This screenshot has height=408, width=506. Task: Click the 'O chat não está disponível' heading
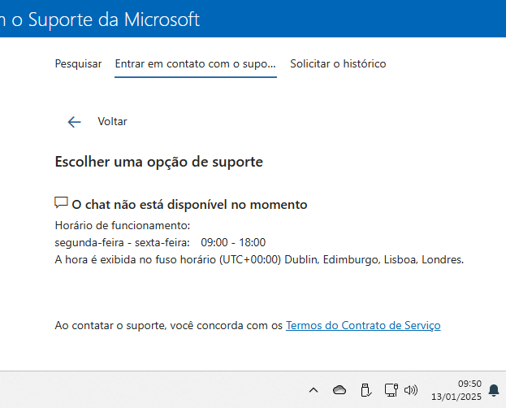tap(189, 205)
